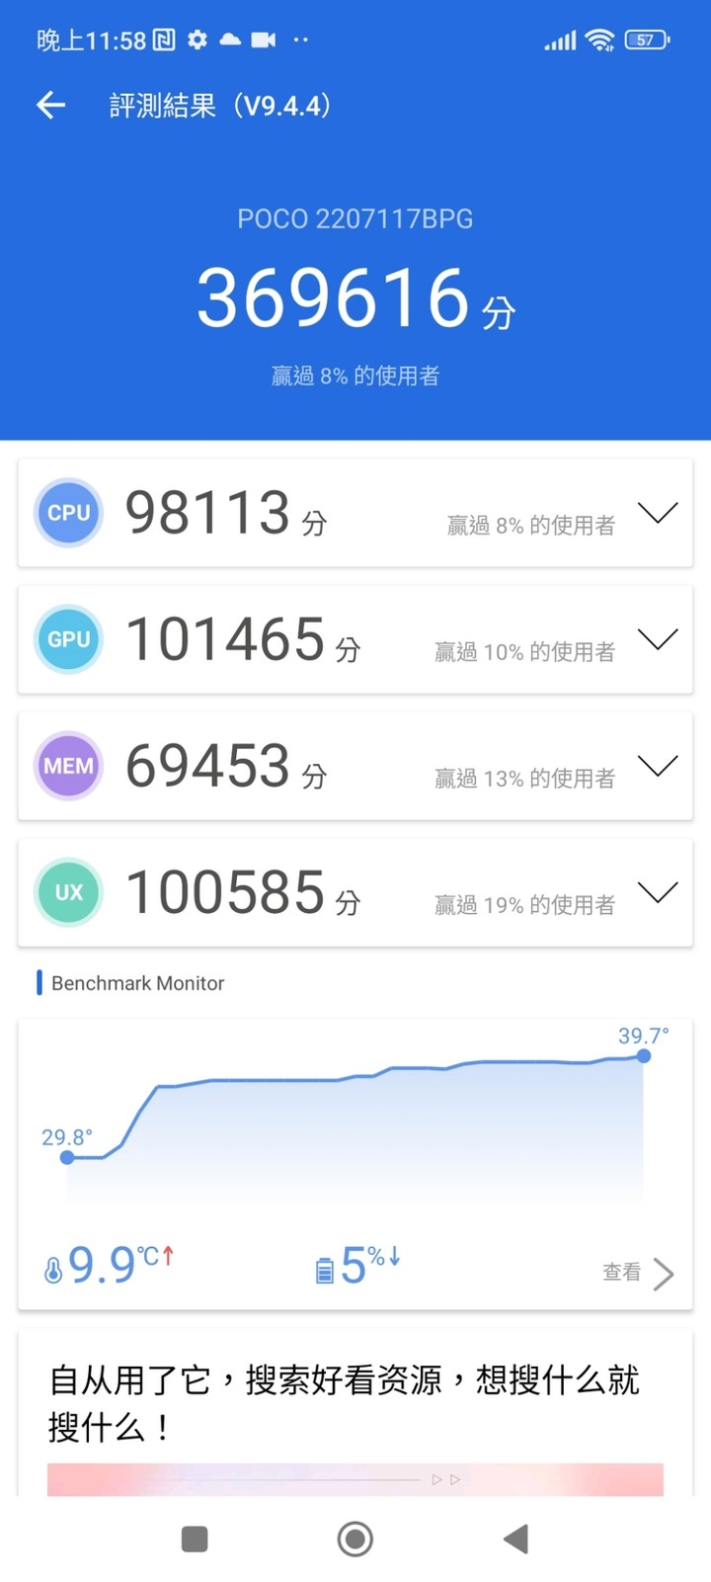Click the 贏過 8% 的使用者 header text
The image size is (711, 1582).
[355, 375]
